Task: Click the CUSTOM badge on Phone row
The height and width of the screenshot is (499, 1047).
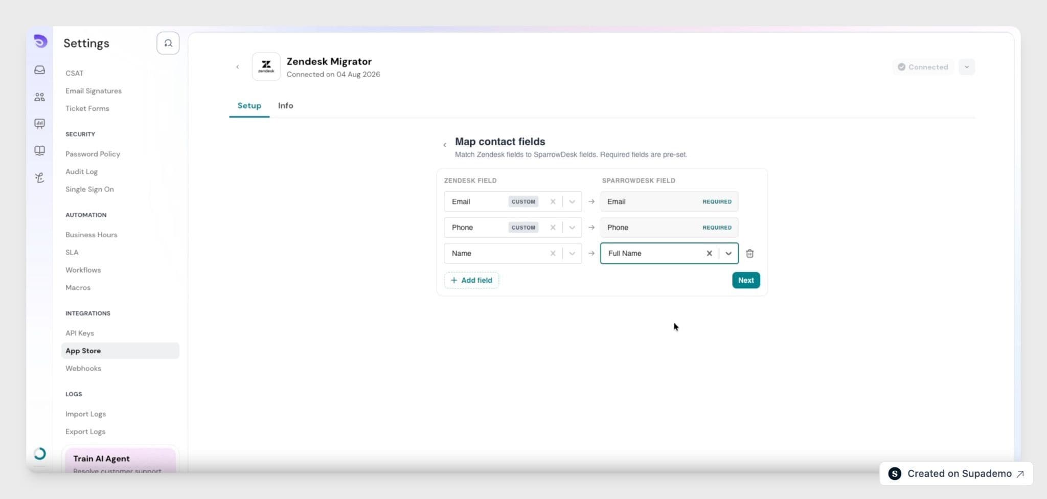Action: [523, 228]
